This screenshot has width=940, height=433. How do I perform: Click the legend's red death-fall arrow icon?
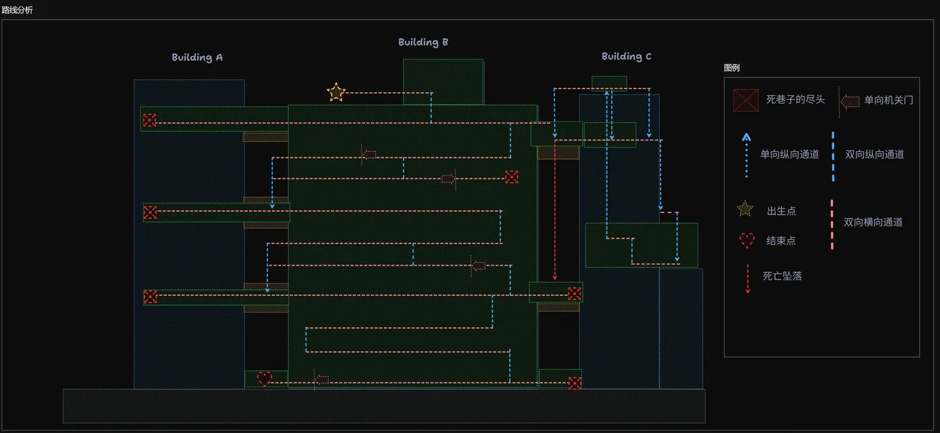747,279
